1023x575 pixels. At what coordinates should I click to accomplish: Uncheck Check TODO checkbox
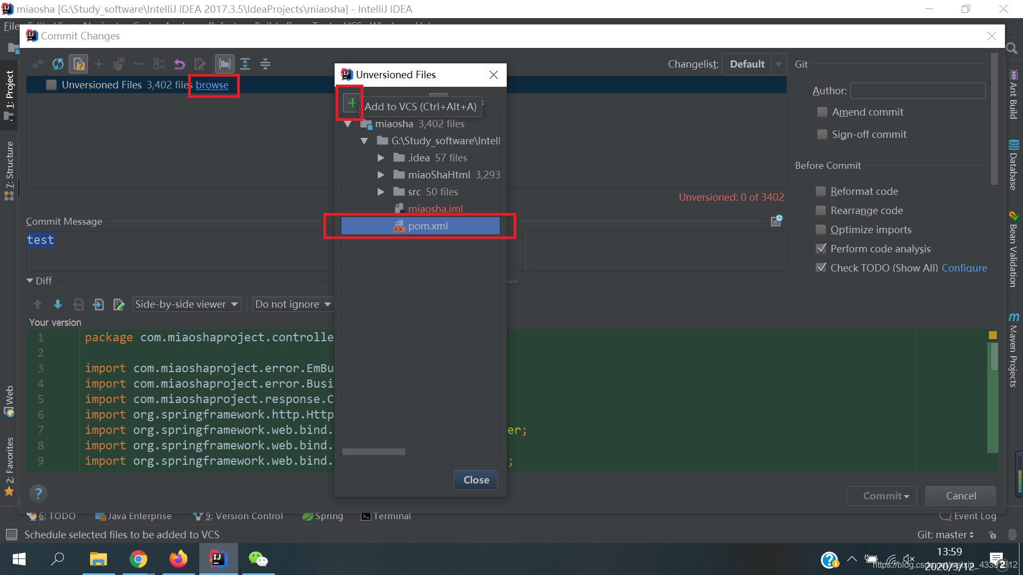pyautogui.click(x=821, y=268)
